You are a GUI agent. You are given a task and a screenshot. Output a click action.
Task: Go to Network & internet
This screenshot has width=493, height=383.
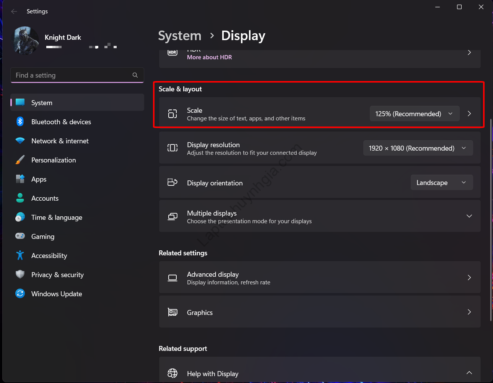pos(77,141)
